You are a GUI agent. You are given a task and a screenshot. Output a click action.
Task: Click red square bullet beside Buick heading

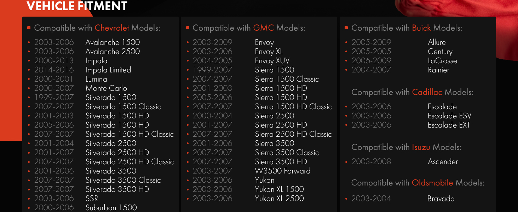[346, 28]
